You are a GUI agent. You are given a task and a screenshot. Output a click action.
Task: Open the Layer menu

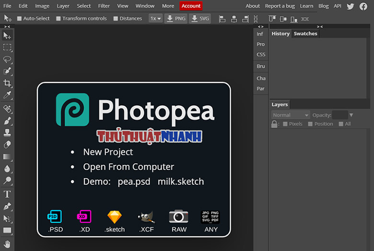[63, 6]
